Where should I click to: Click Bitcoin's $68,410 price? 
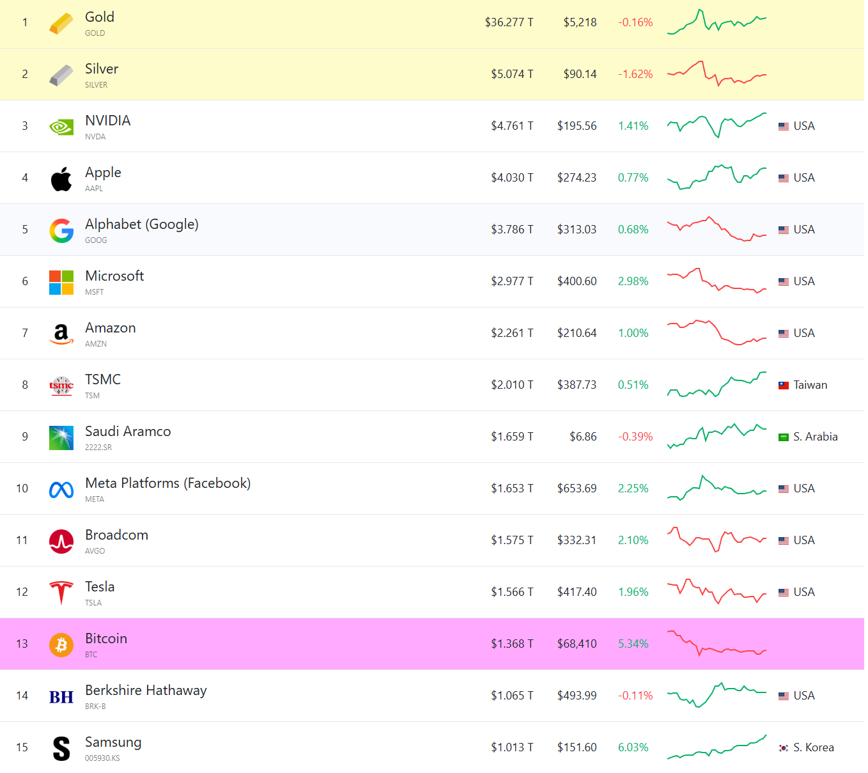click(577, 644)
